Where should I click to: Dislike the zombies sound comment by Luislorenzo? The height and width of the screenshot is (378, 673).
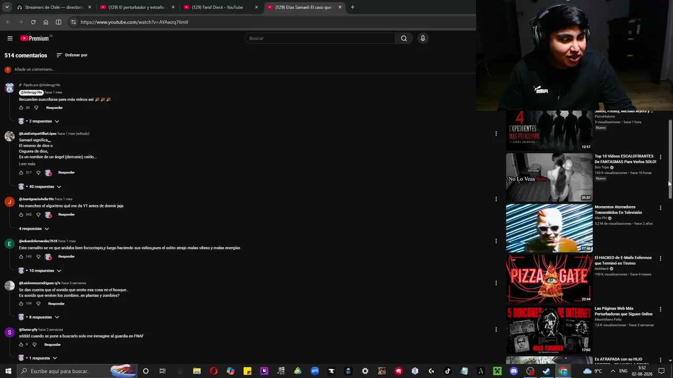[x=38, y=303]
